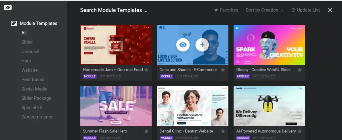
Task: Click the Slider Revolution SR logo
Action: tap(8, 7)
